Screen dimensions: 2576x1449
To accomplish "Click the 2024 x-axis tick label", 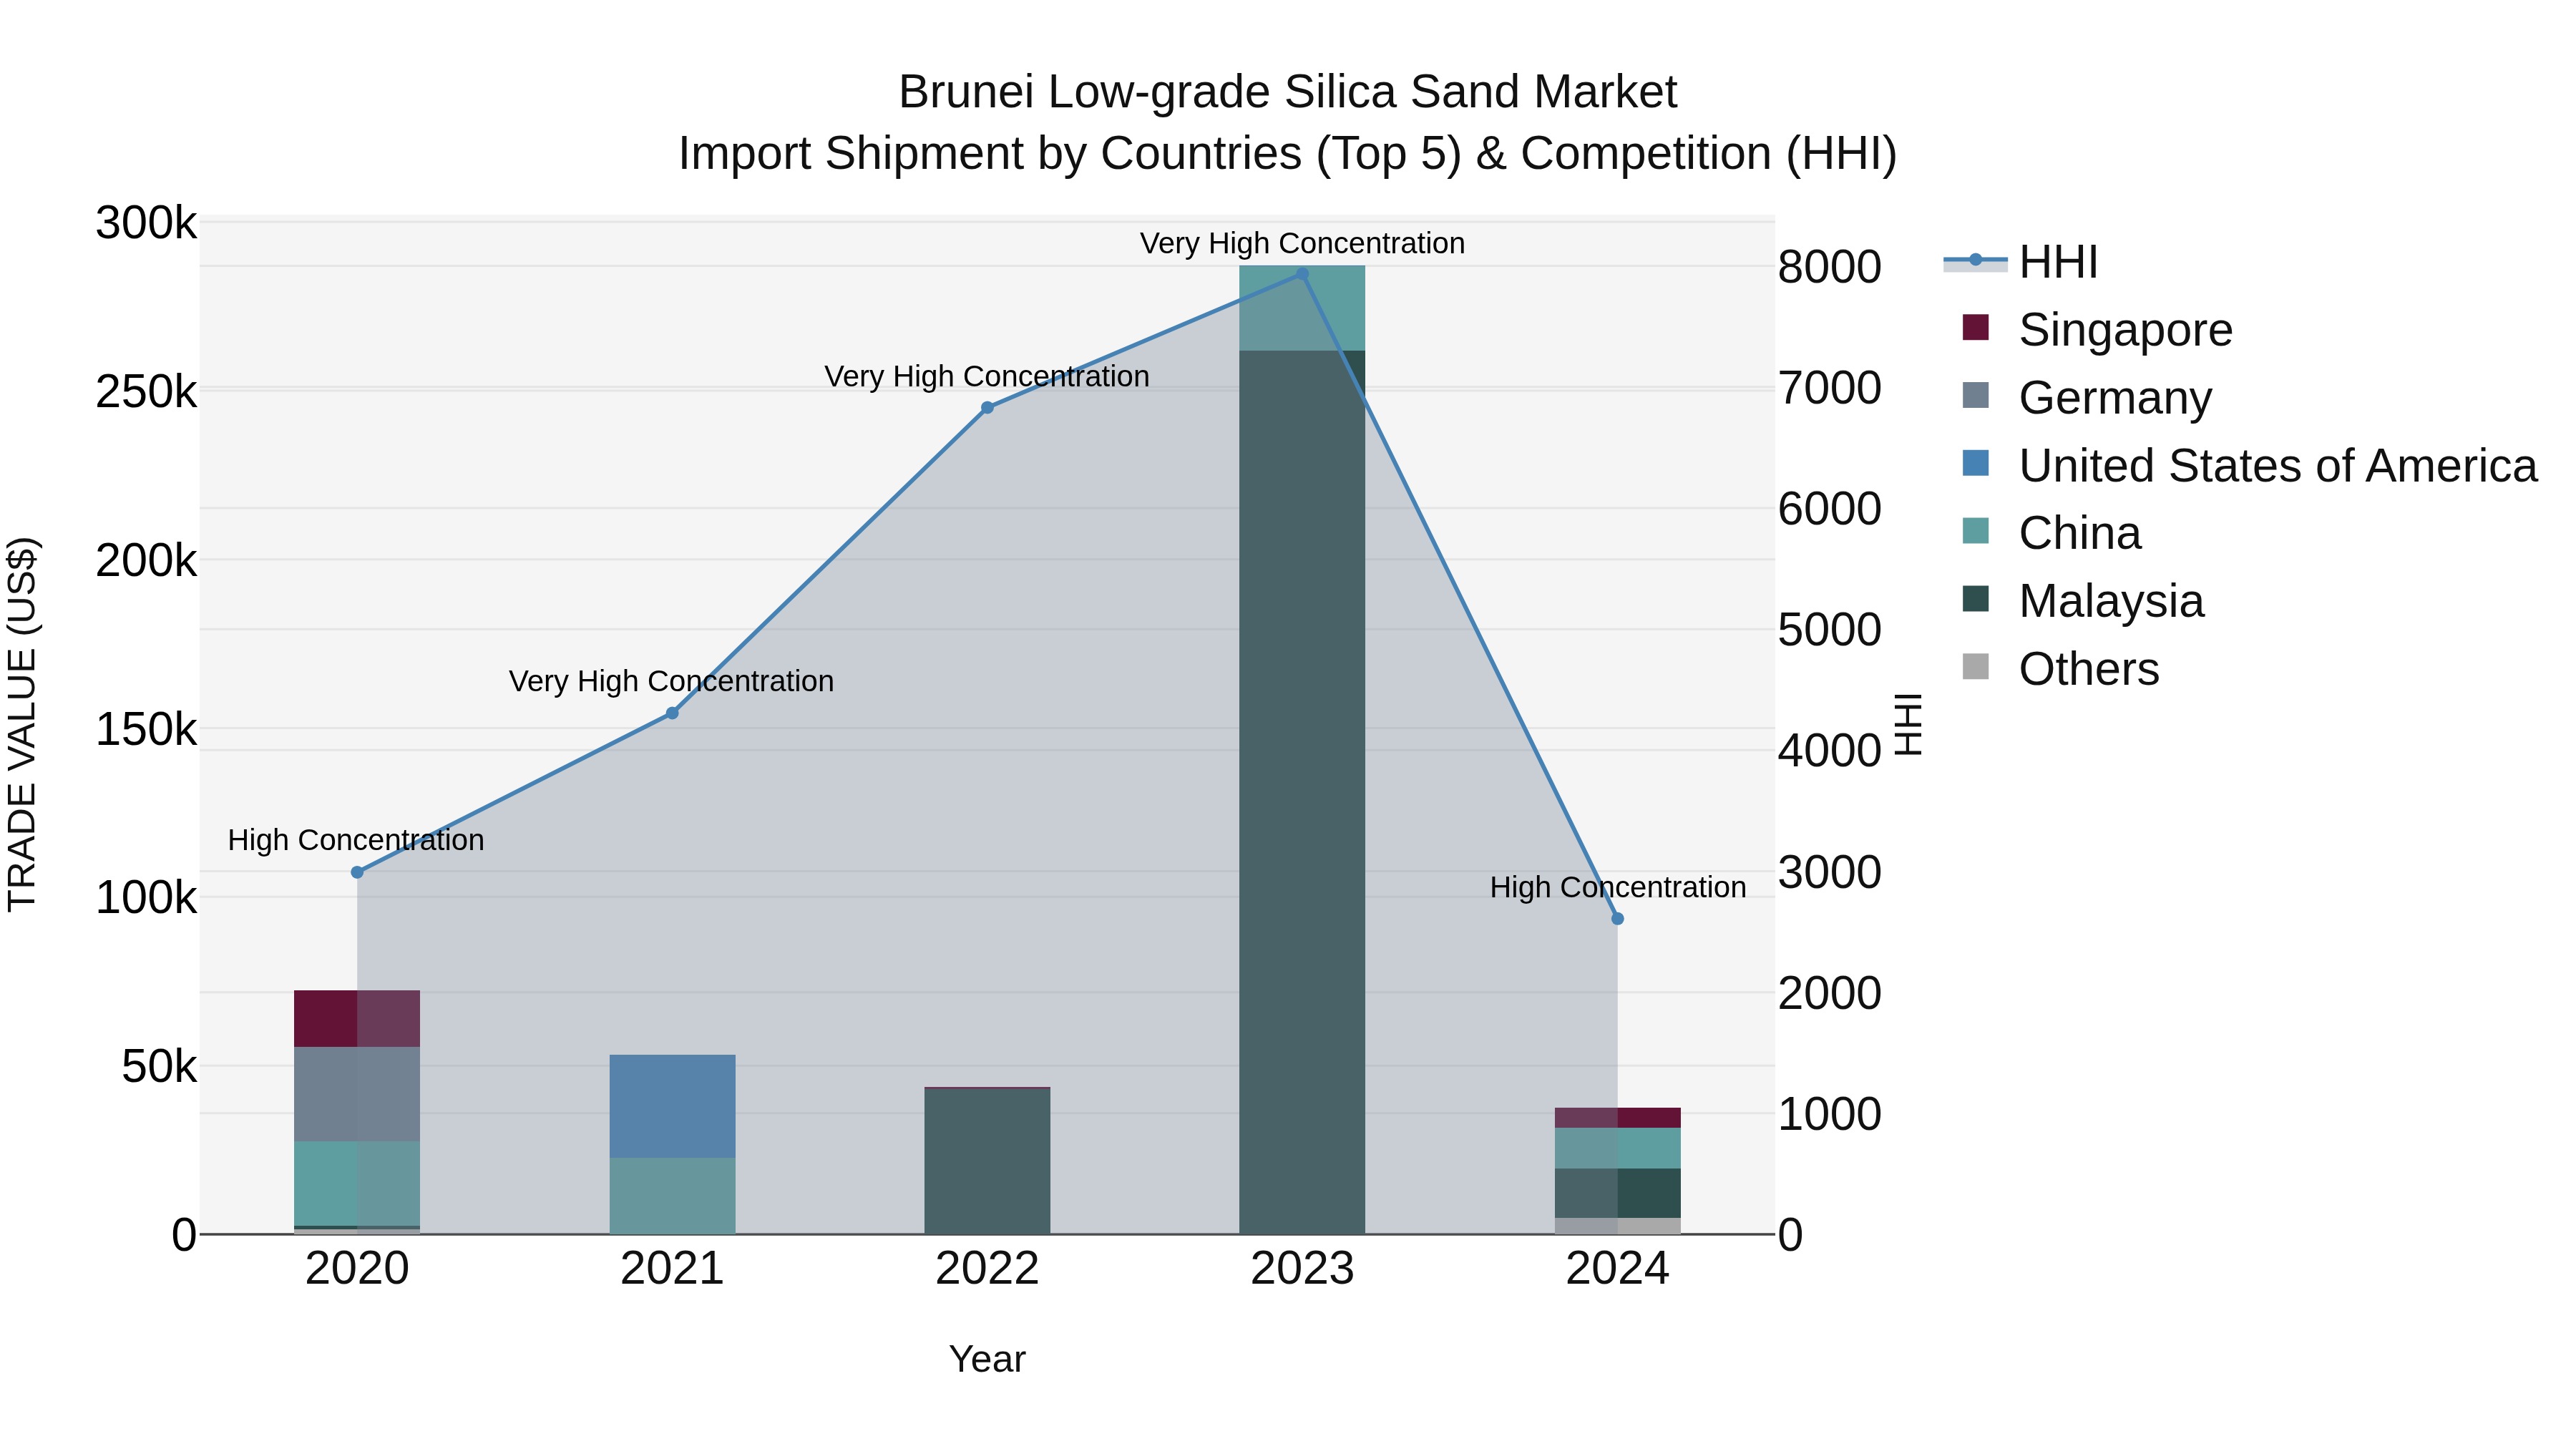I will (1617, 1269).
